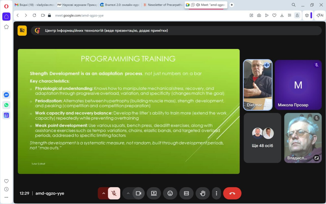Leave the call with red hang-up button
The width and height of the screenshot is (326, 204).
[232, 193]
